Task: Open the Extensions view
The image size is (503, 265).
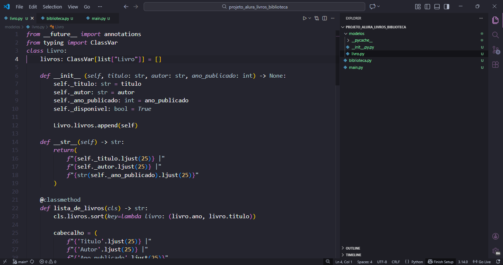Action: click(496, 65)
